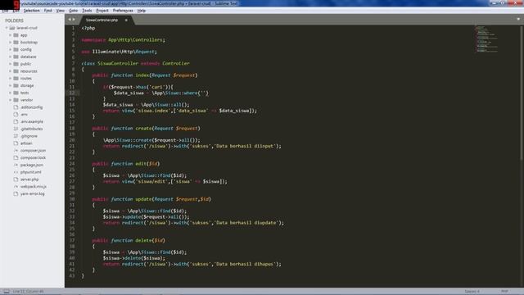Click the FOLDERS heading in sidebar
The image size is (524, 295).
point(15,20)
